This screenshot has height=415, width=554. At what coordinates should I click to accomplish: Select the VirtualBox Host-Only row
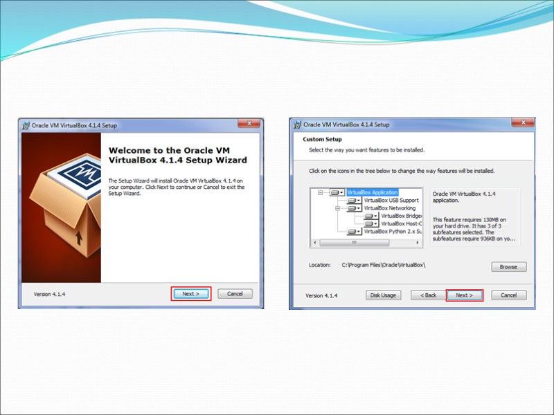click(401, 223)
